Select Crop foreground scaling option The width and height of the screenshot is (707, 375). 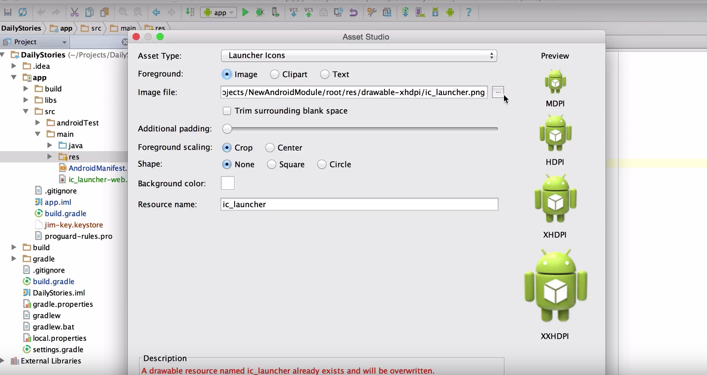[227, 148]
